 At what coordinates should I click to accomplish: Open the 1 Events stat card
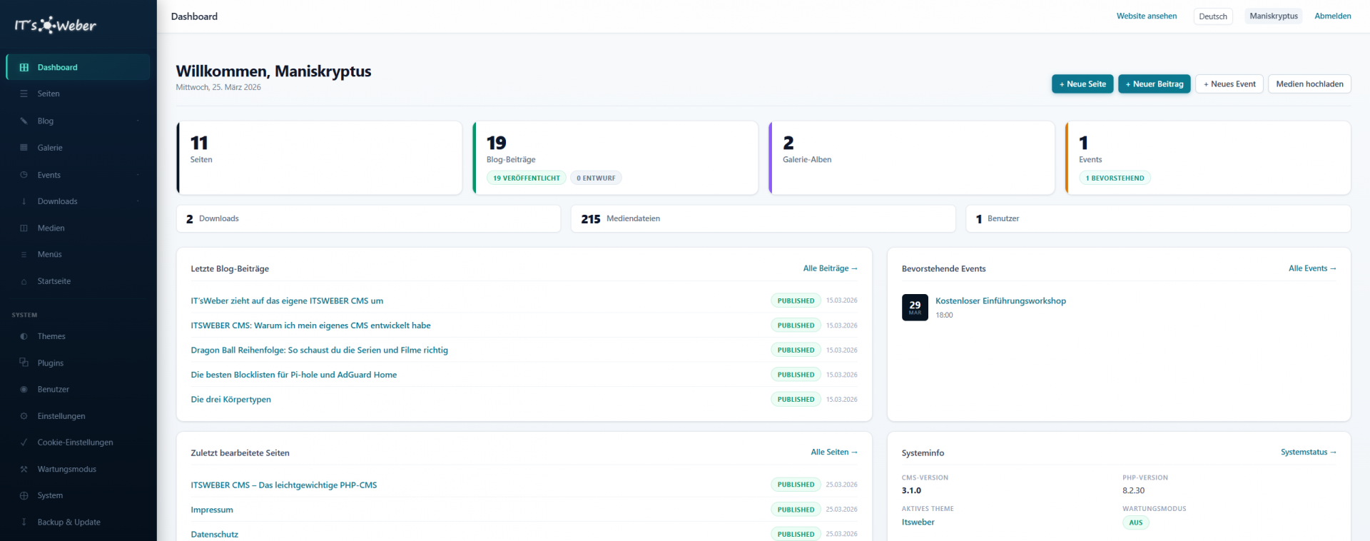pyautogui.click(x=1208, y=158)
